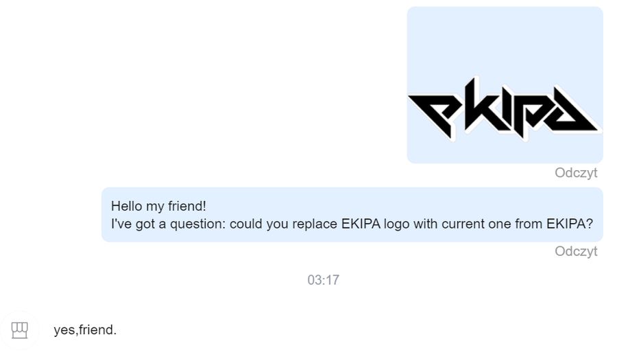Click the 'I've got a question' sentence
Viewport: 617px width, 352px height.
pos(352,224)
